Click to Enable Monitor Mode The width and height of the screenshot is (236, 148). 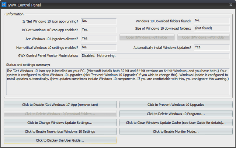click(176, 131)
